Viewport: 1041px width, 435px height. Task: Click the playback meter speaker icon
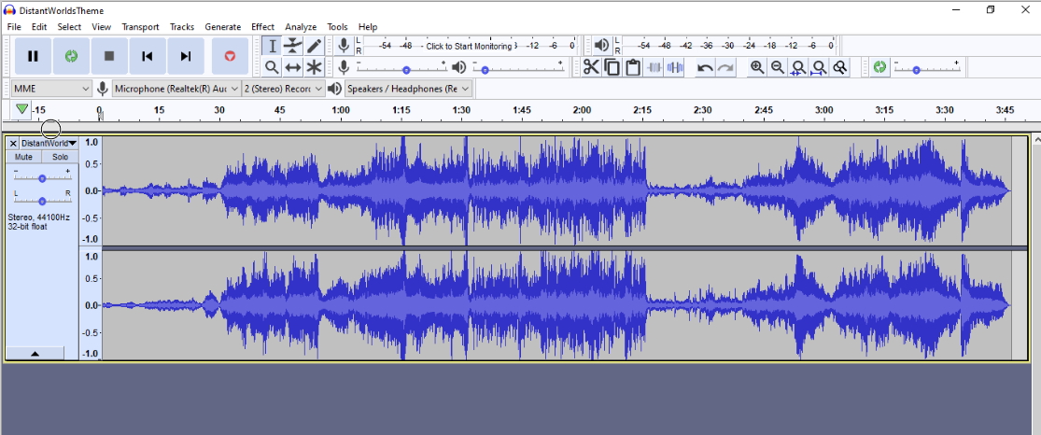tap(601, 45)
